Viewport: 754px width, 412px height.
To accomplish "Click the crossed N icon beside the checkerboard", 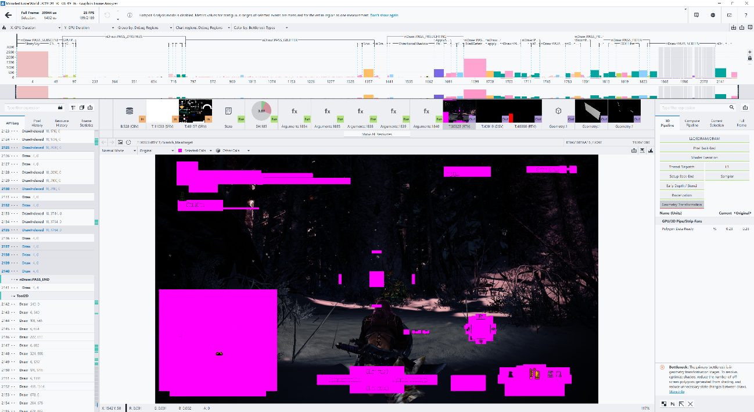I will 673,403.
